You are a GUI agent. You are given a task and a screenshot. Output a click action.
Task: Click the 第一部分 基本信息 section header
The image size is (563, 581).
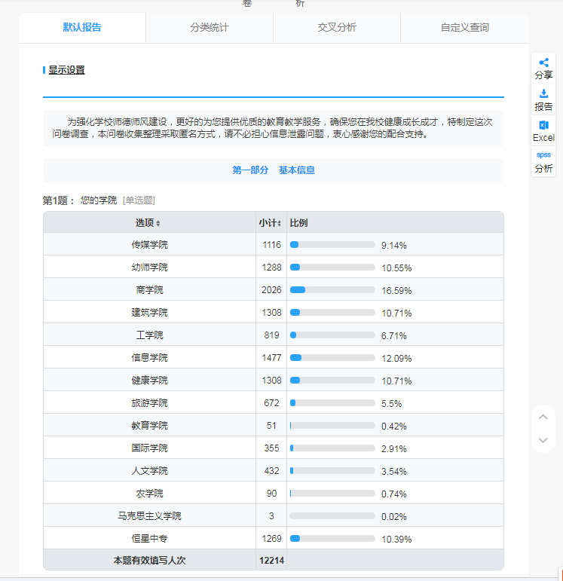274,170
